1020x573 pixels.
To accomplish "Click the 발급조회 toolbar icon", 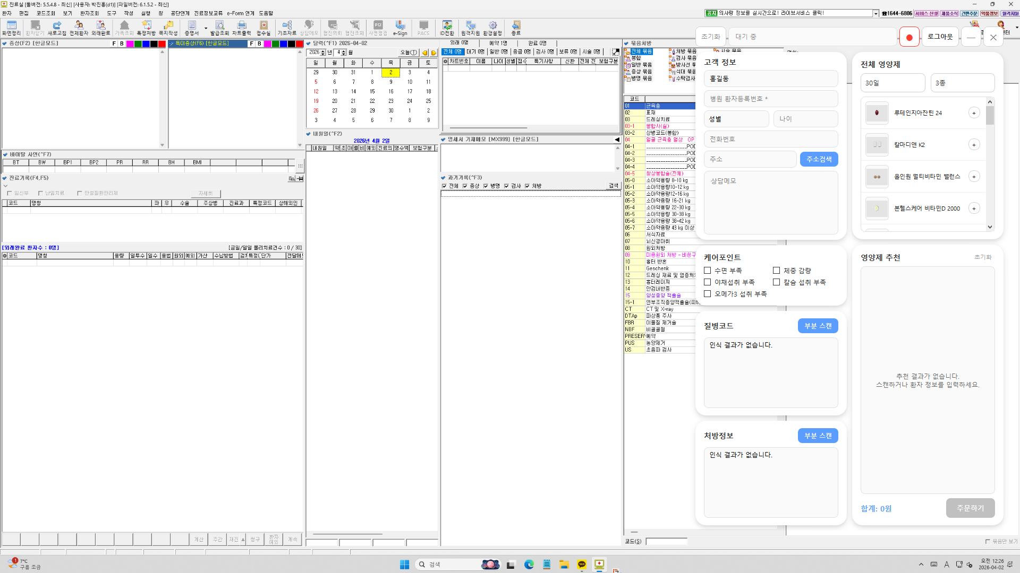I will pos(219,28).
